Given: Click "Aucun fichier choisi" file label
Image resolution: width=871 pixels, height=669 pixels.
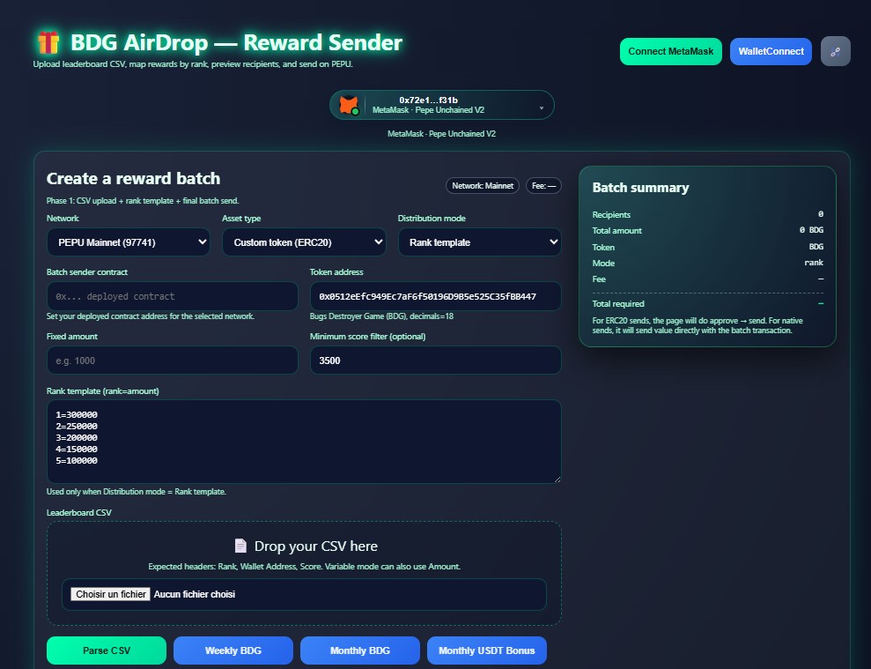Looking at the screenshot, I should point(195,594).
